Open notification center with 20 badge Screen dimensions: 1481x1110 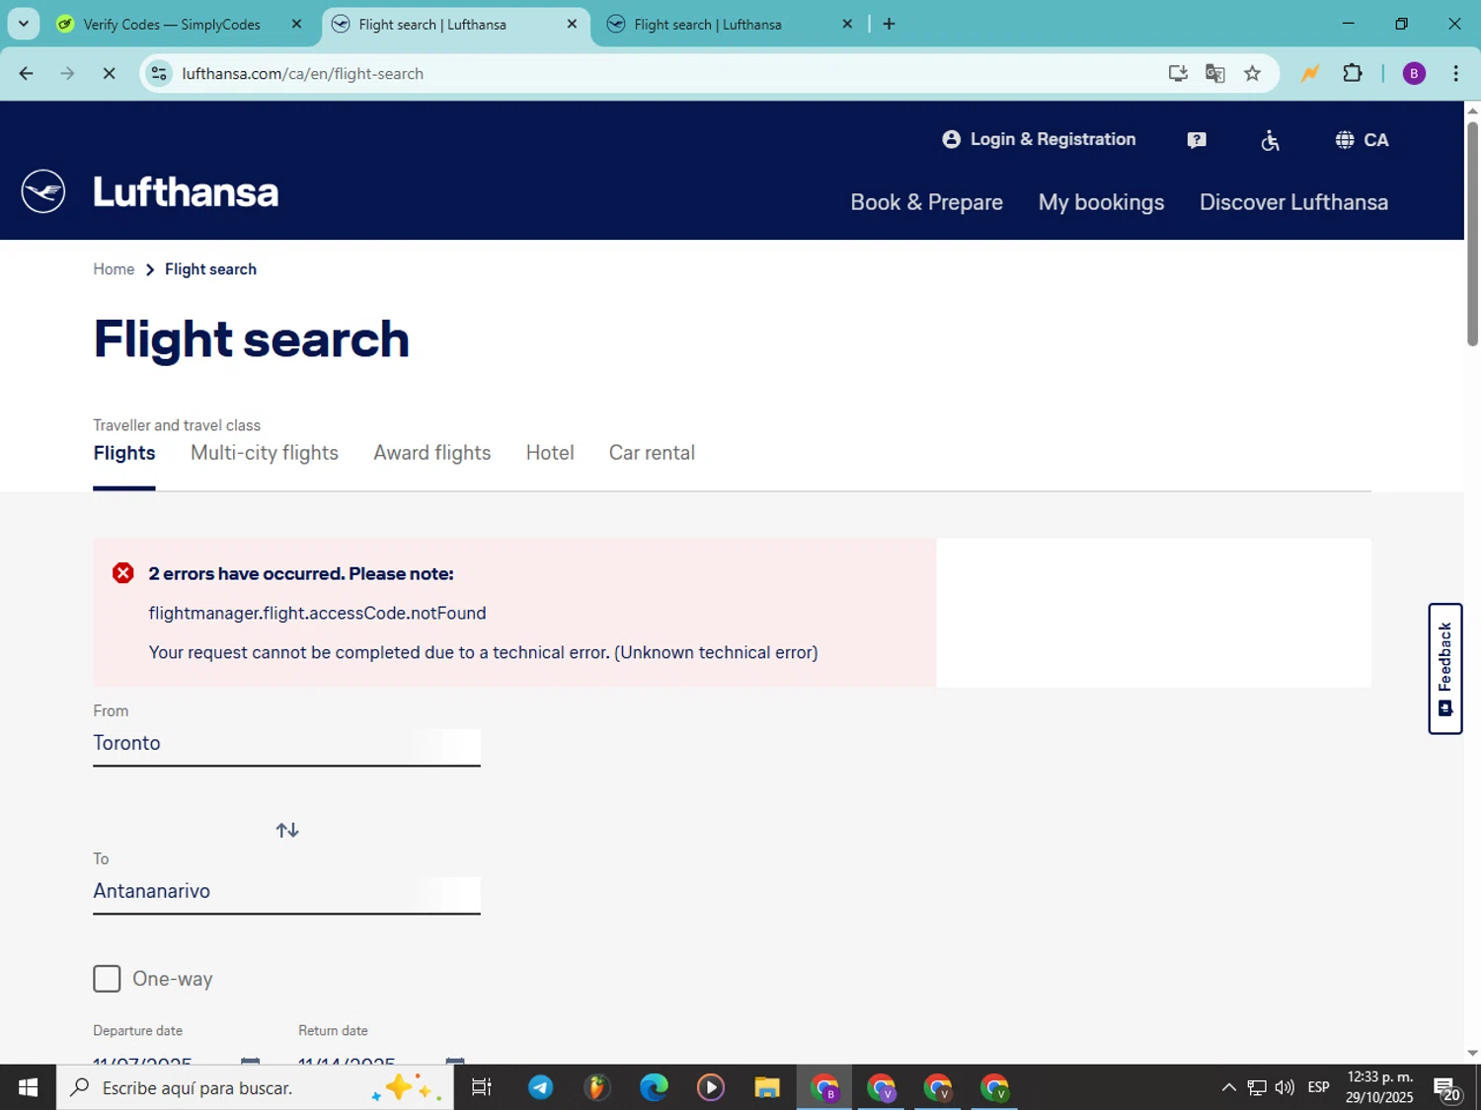pos(1447,1089)
